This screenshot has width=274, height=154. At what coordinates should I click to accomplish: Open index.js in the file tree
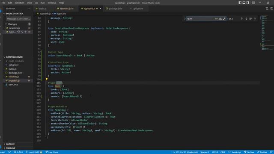coord(12,69)
